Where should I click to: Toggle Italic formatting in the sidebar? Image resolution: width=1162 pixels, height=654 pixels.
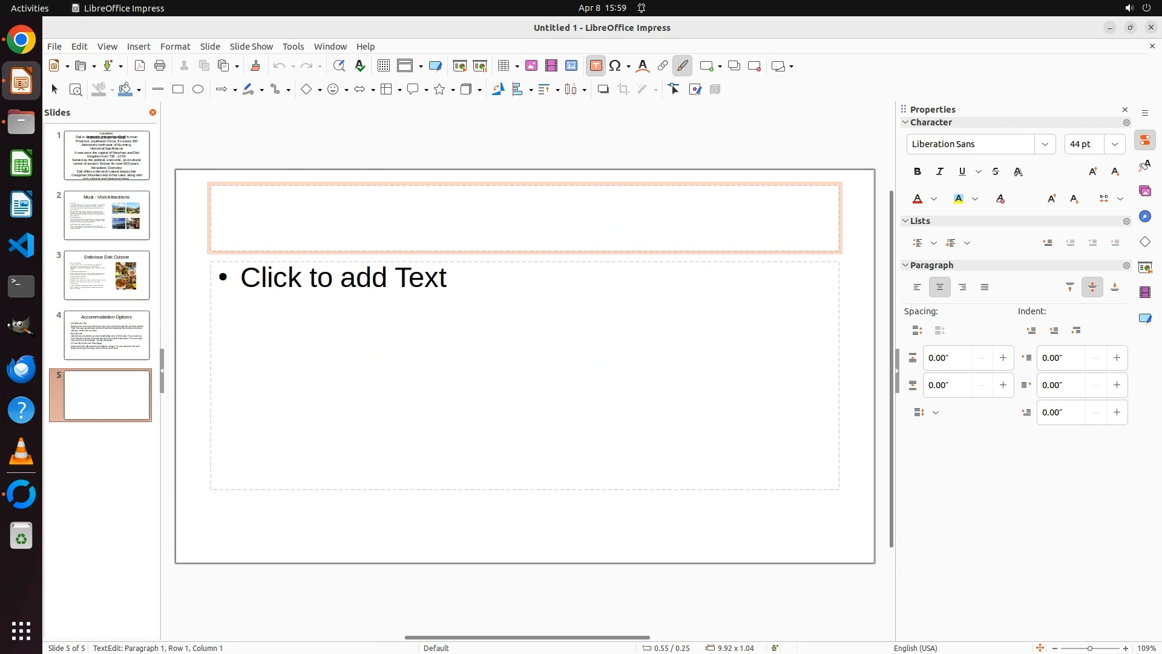coord(940,172)
